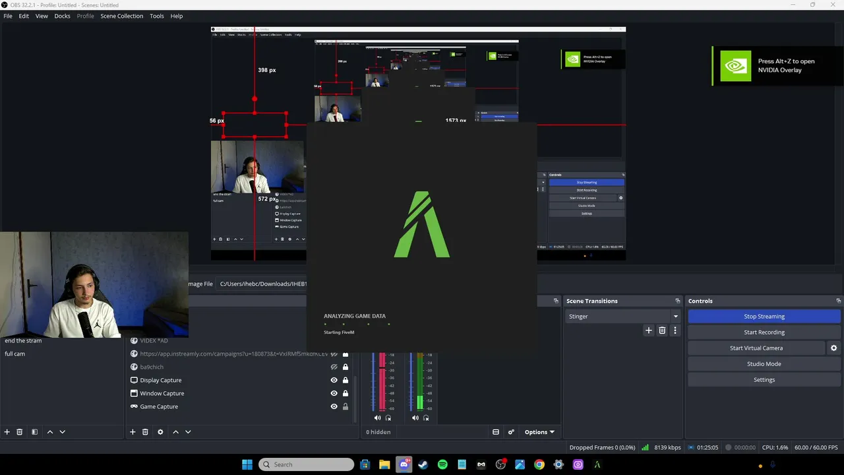Image resolution: width=844 pixels, height=475 pixels.
Task: Open the Help menu
Action: point(177,16)
